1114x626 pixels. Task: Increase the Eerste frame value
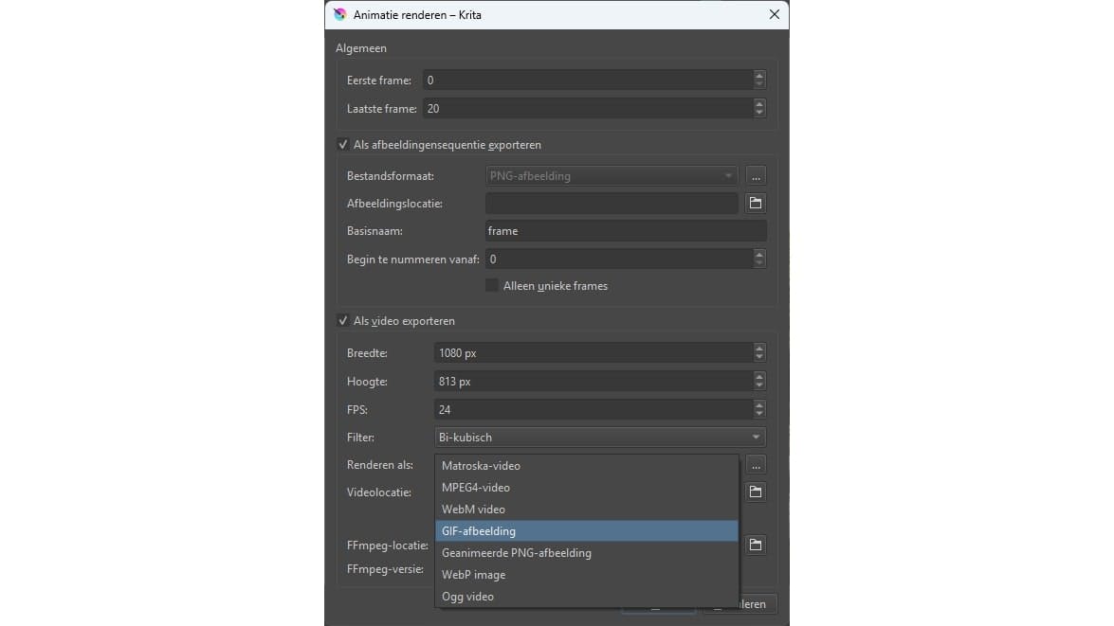pos(759,76)
